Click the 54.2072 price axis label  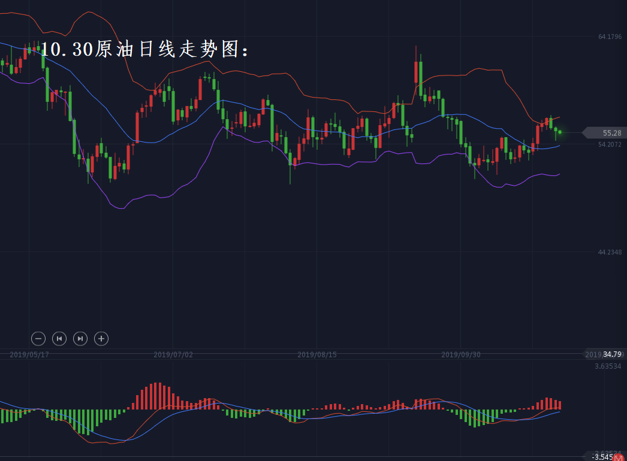610,144
